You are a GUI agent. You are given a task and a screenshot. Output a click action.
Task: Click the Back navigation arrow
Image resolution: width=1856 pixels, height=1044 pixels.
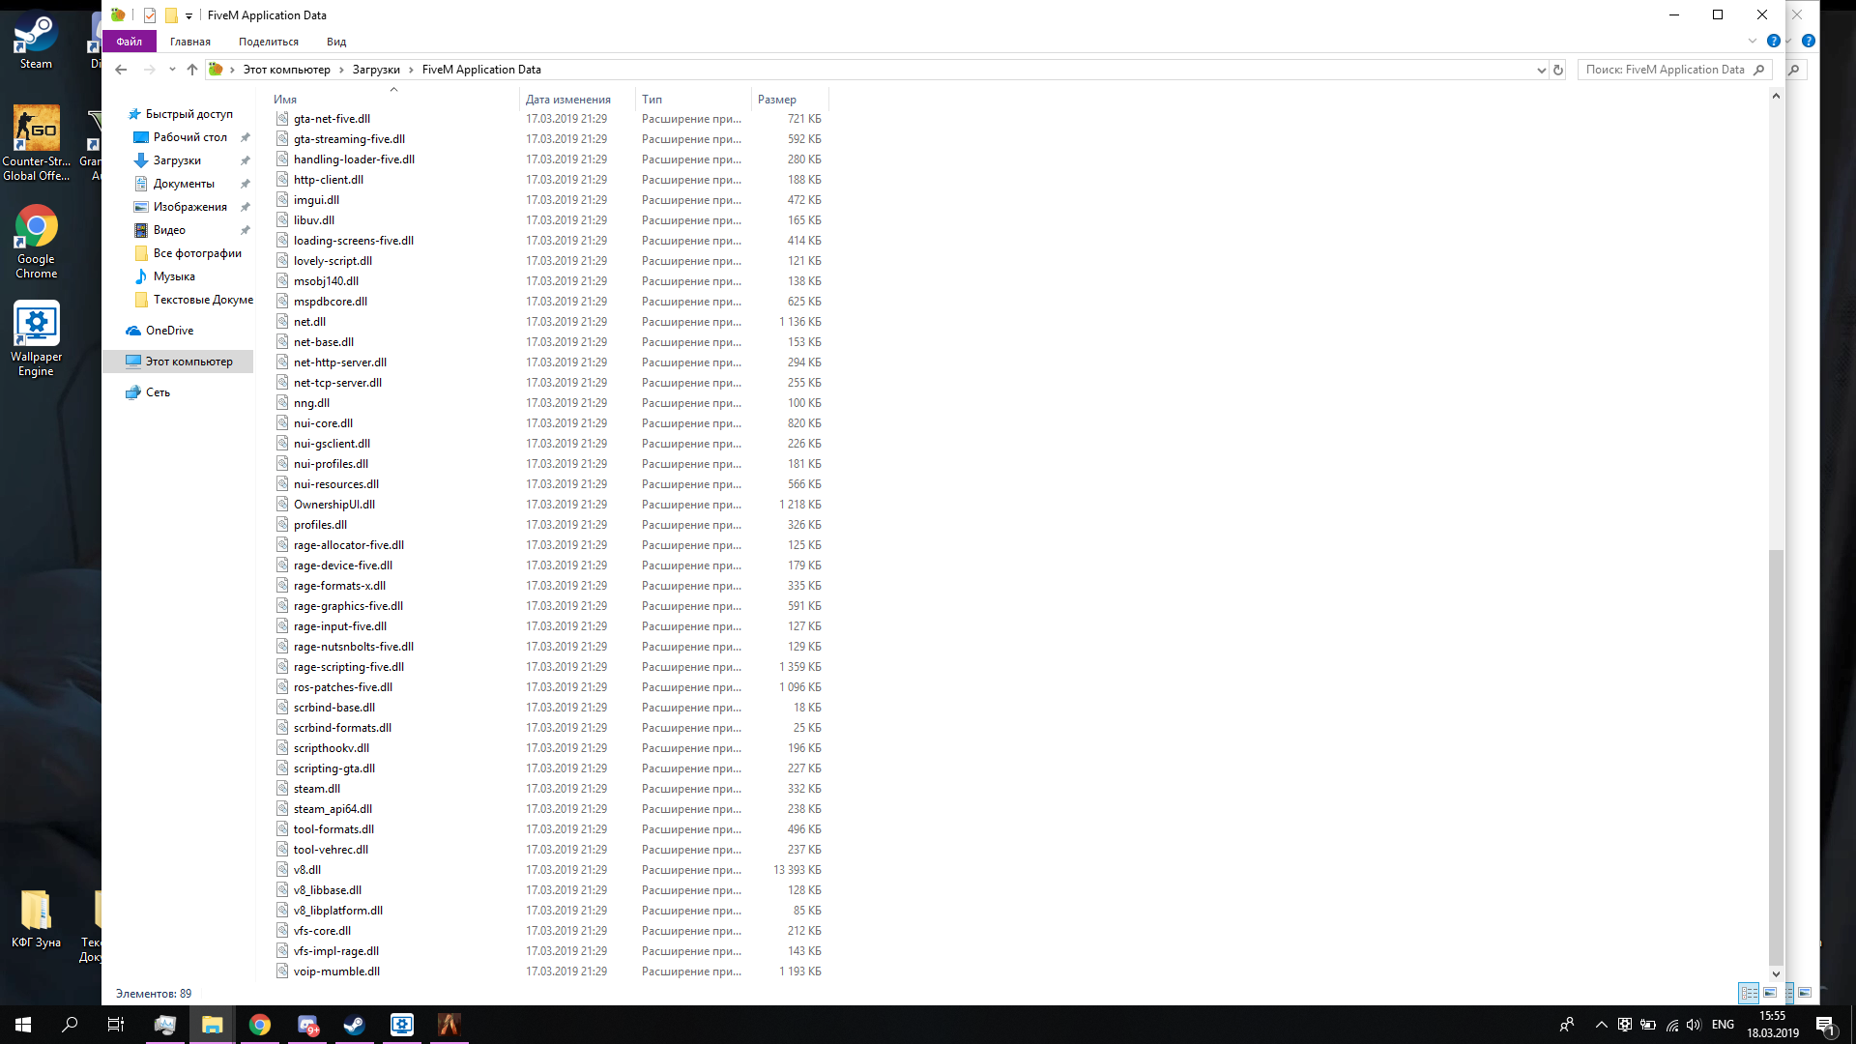[121, 70]
